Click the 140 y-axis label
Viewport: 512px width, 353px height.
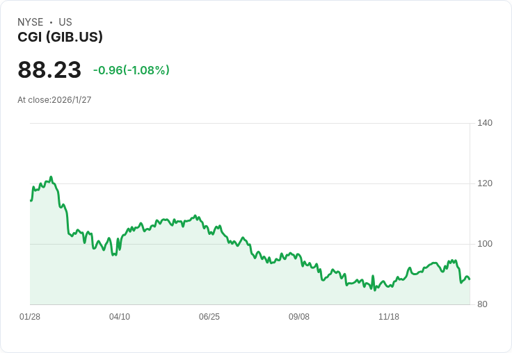click(485, 123)
